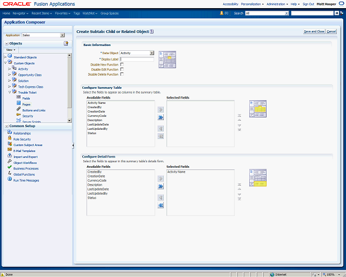346x277 pixels.
Task: Collapse the Custom Objects tree node
Action: coord(5,63)
